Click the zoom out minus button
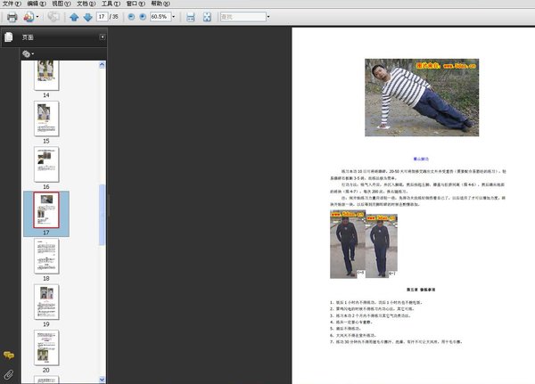Image resolution: width=535 pixels, height=384 pixels. tap(131, 16)
